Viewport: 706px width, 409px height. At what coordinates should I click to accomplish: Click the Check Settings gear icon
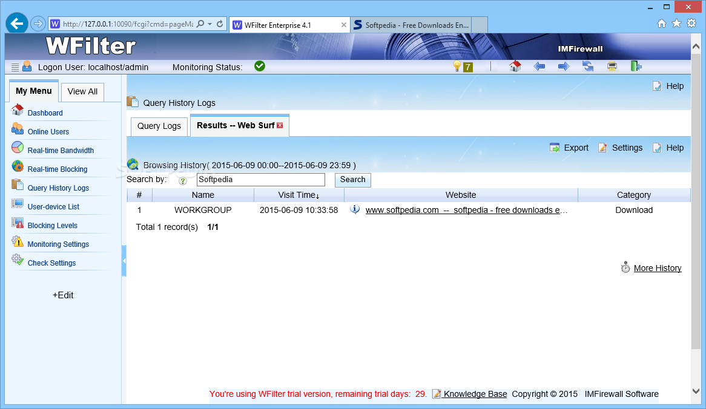point(18,260)
